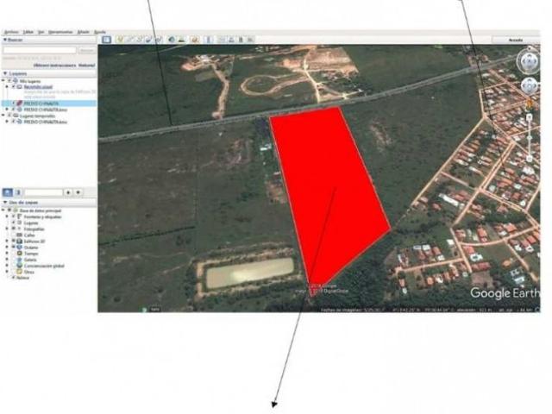Image resolution: width=552 pixels, height=414 pixels.
Task: Expand the Galería layer node
Action: pyautogui.click(x=8, y=260)
